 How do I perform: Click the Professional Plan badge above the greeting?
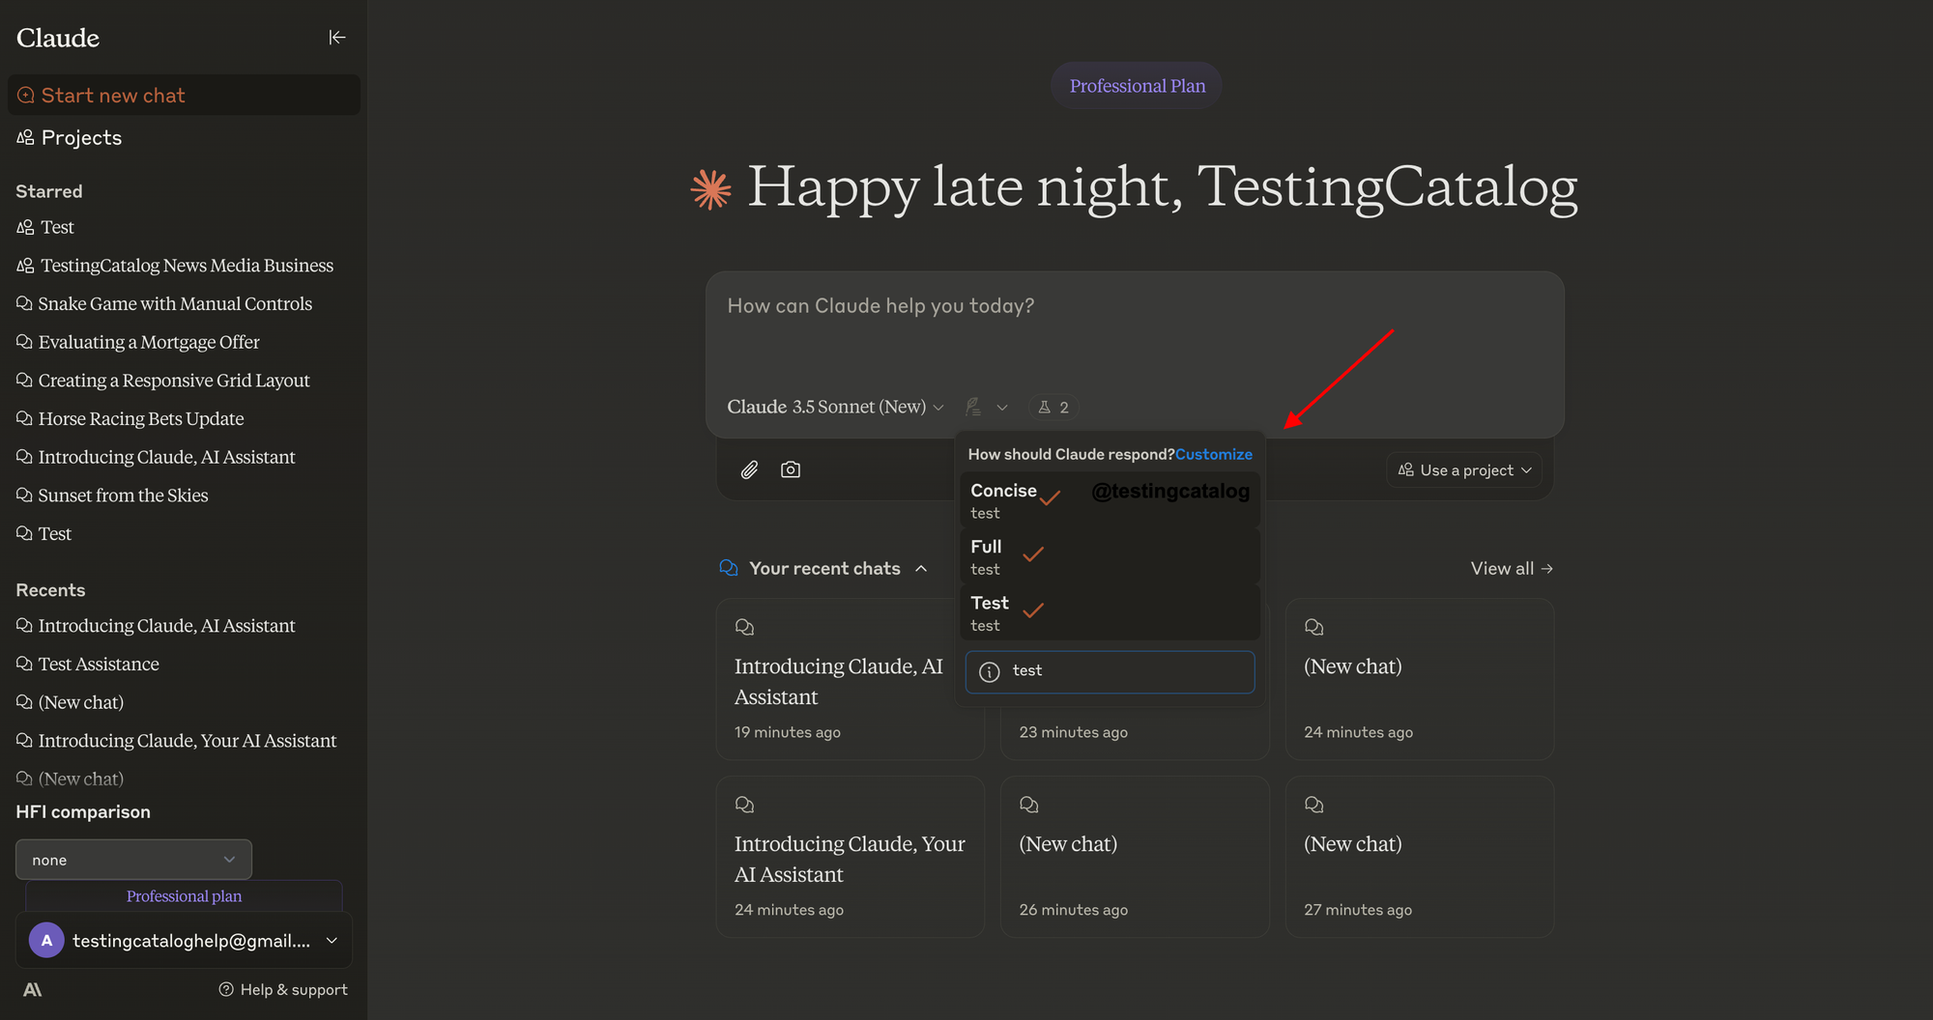pos(1137,86)
